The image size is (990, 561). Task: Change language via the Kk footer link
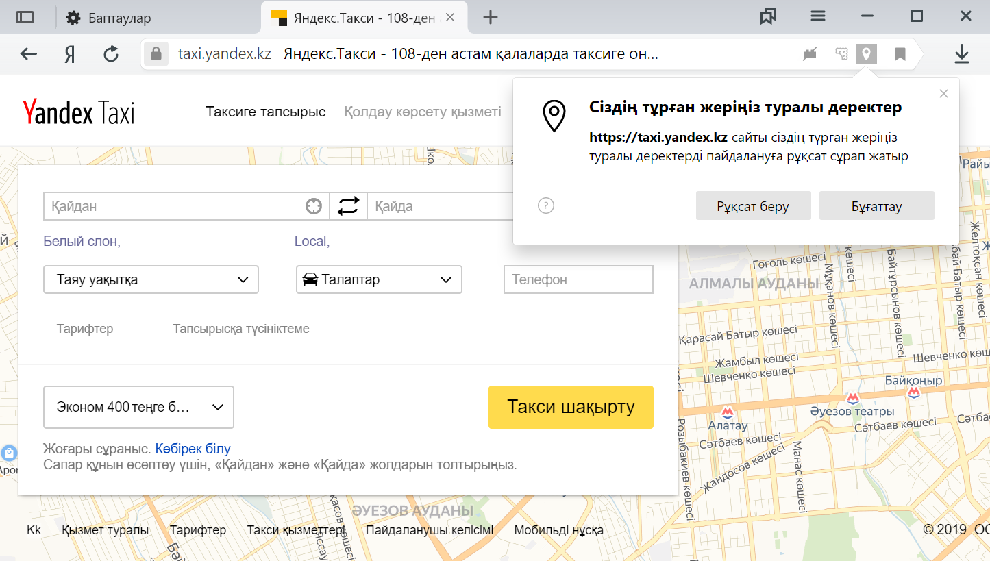coord(34,530)
